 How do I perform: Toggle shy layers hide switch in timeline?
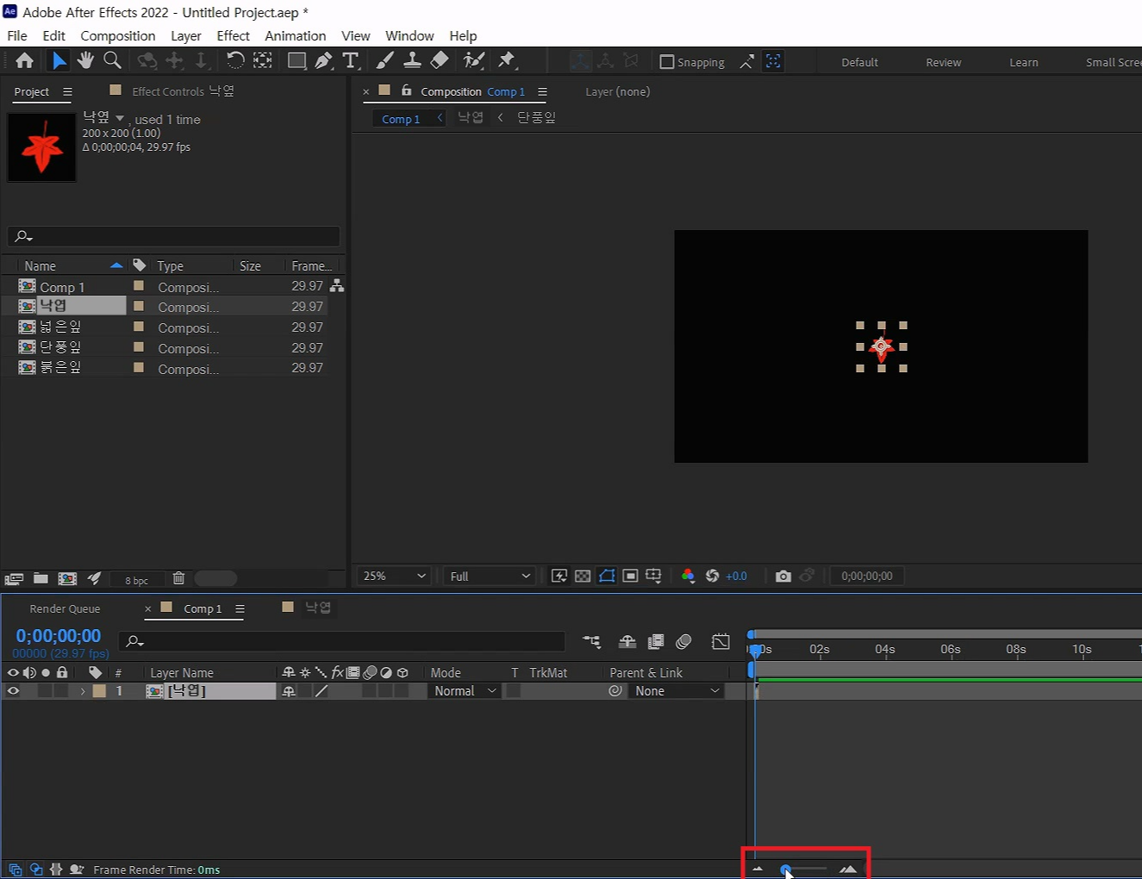pos(627,641)
